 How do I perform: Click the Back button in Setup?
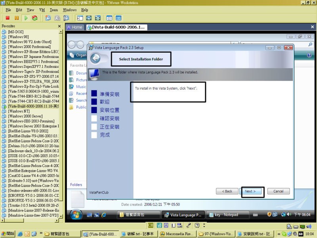(x=227, y=191)
